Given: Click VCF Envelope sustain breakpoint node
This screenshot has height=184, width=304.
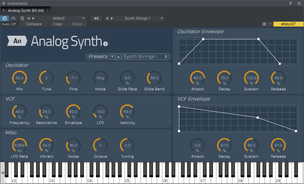Looking at the screenshot, I should click(x=258, y=118).
